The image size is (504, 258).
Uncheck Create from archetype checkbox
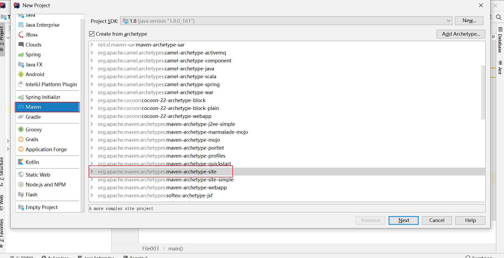coord(92,34)
